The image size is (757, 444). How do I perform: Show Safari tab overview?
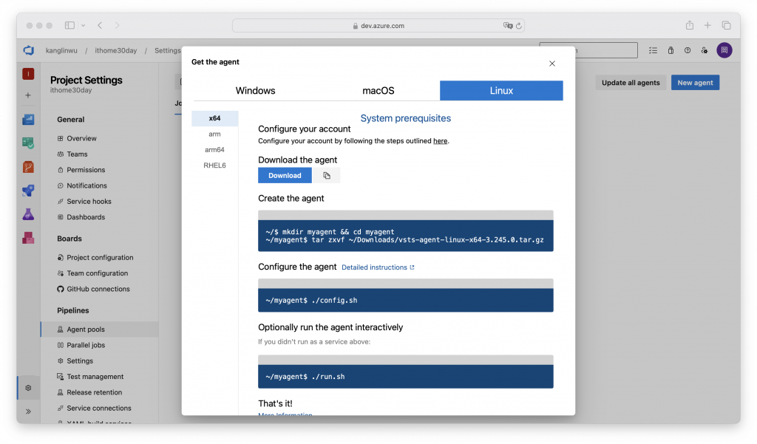click(x=726, y=25)
